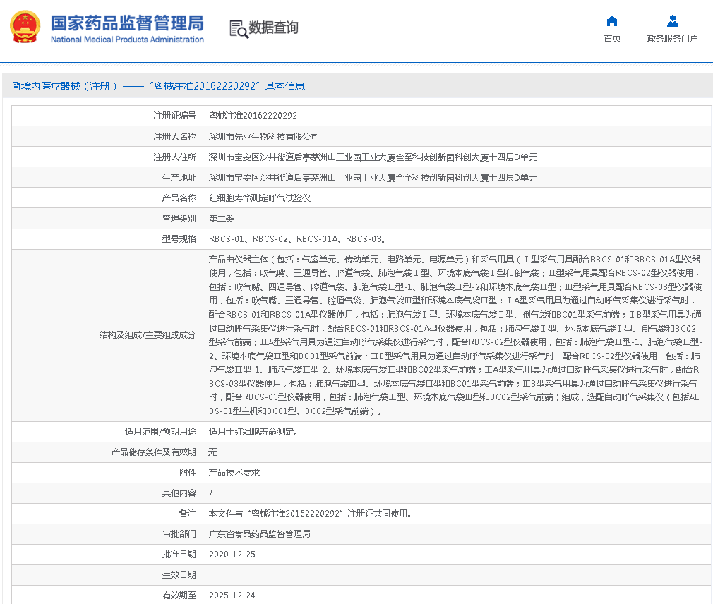This screenshot has height=604, width=713.
Task: Click the 数据查询 magnifier document icon
Action: tap(239, 28)
